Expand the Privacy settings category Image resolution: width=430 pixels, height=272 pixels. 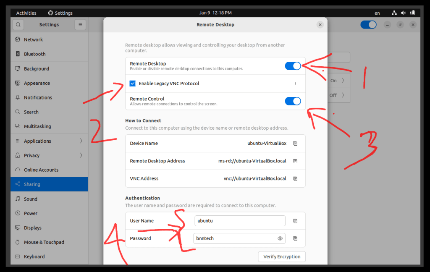[x=49, y=155]
